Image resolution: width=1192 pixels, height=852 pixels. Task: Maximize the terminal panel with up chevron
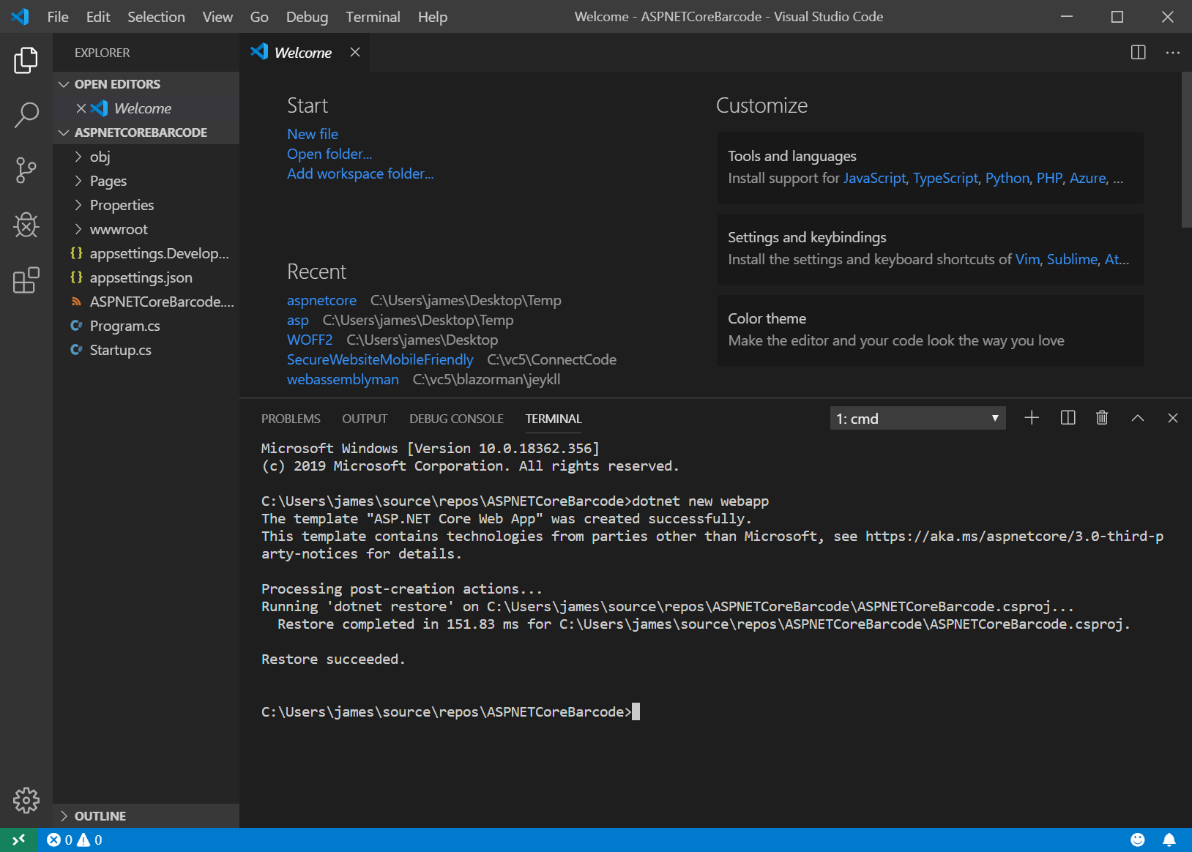(x=1137, y=418)
